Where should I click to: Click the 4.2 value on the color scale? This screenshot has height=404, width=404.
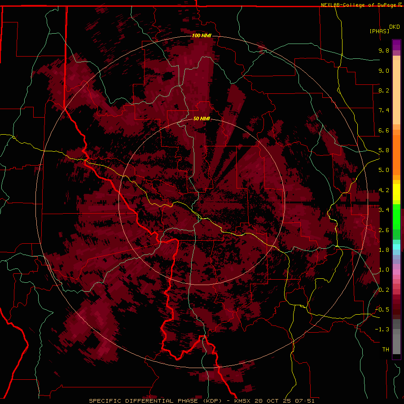point(384,190)
